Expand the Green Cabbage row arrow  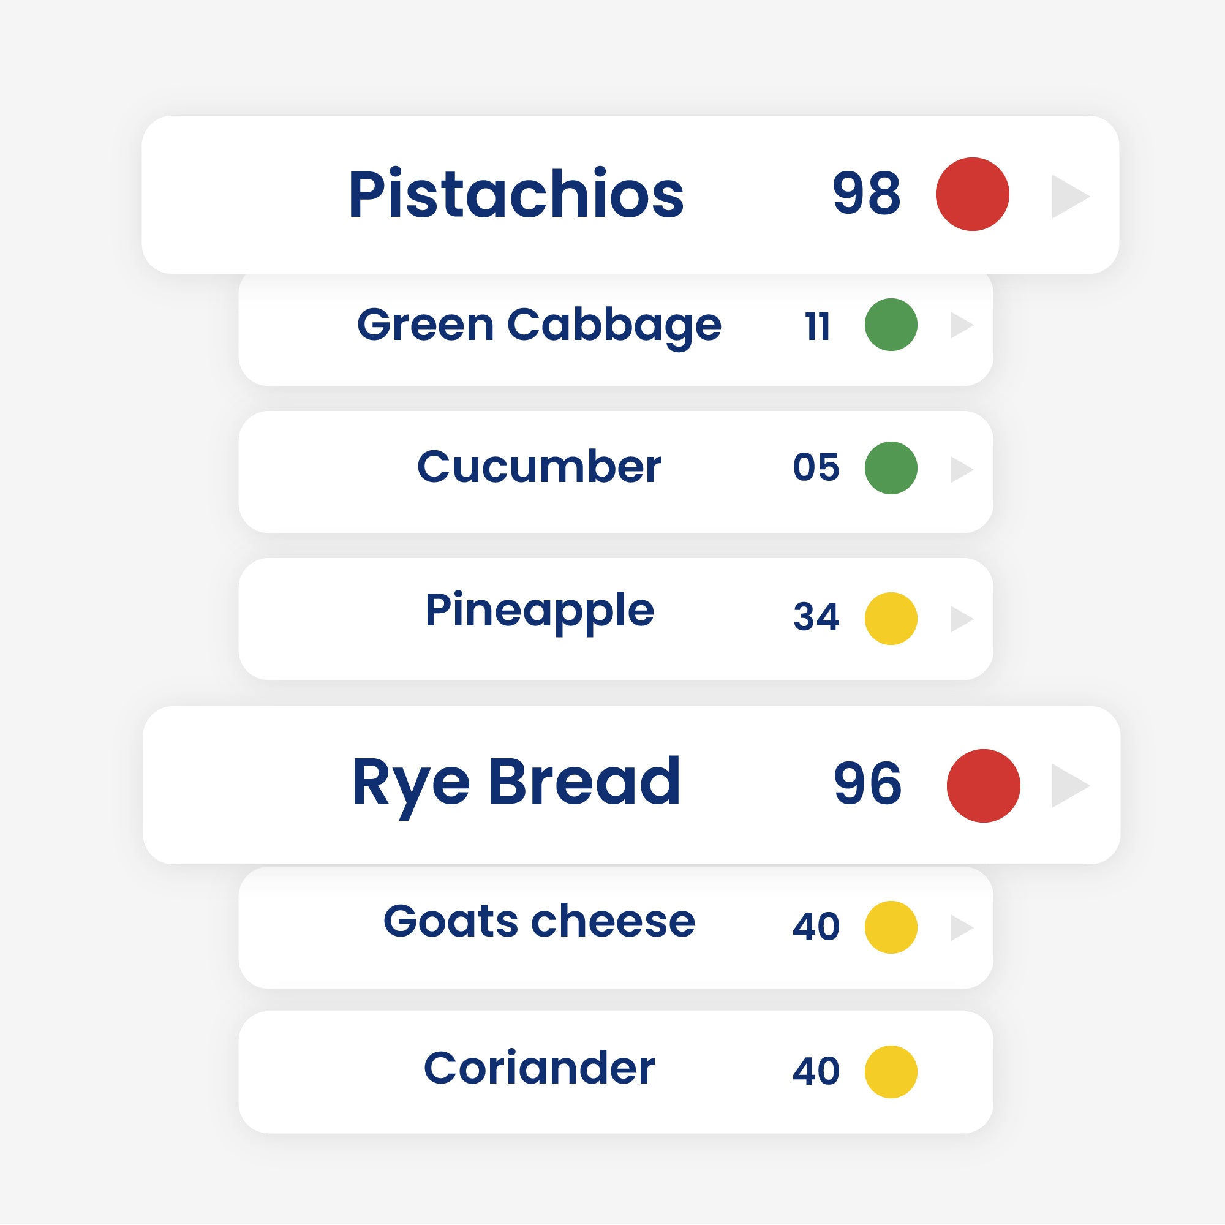pyautogui.click(x=960, y=325)
